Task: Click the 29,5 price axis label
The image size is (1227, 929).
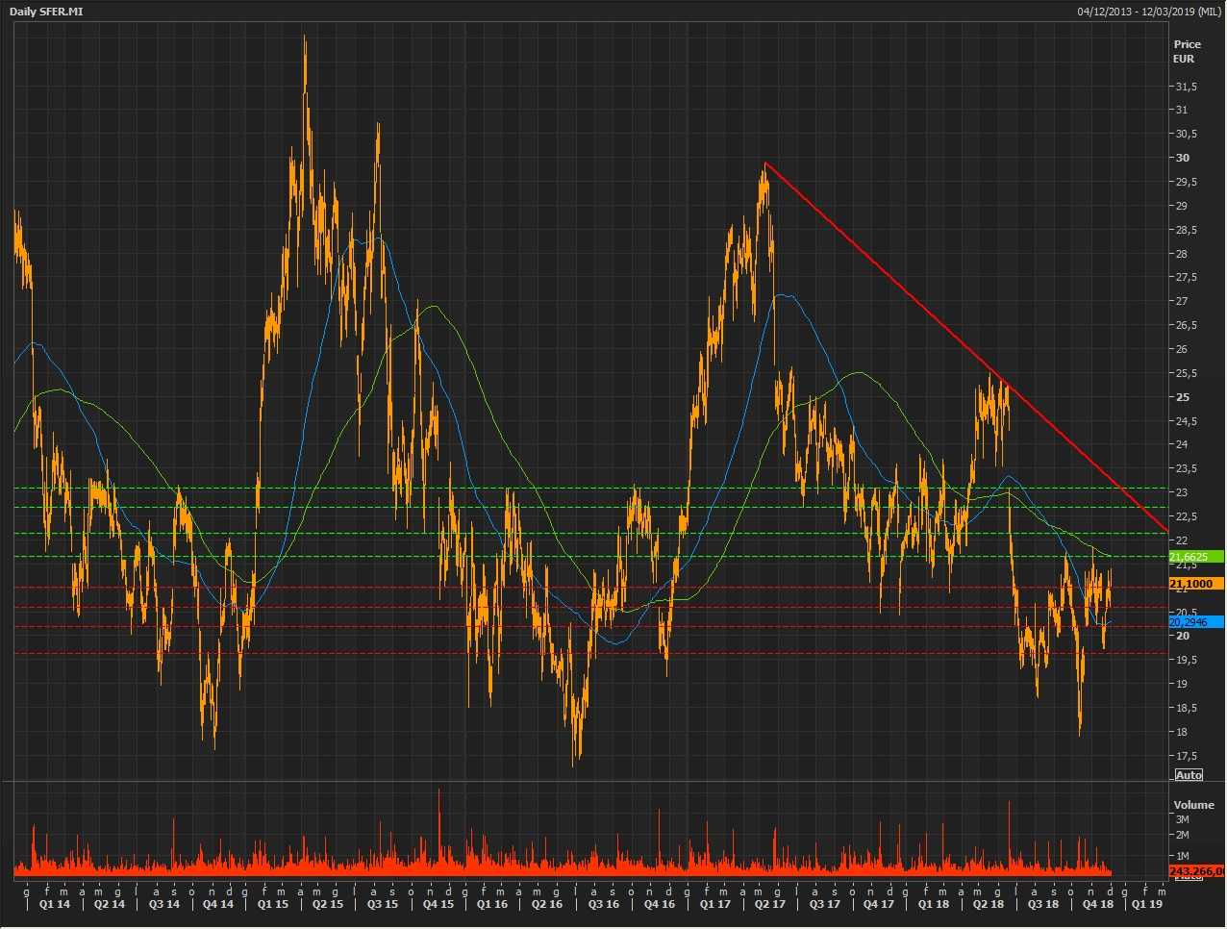Action: pos(1186,182)
